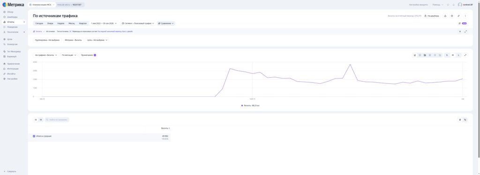Click the export report icon
This screenshot has height=175, width=480.
pyautogui.click(x=445, y=15)
